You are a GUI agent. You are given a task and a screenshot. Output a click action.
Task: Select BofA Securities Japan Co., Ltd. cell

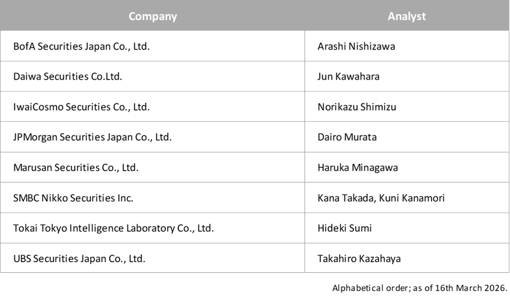(81, 46)
